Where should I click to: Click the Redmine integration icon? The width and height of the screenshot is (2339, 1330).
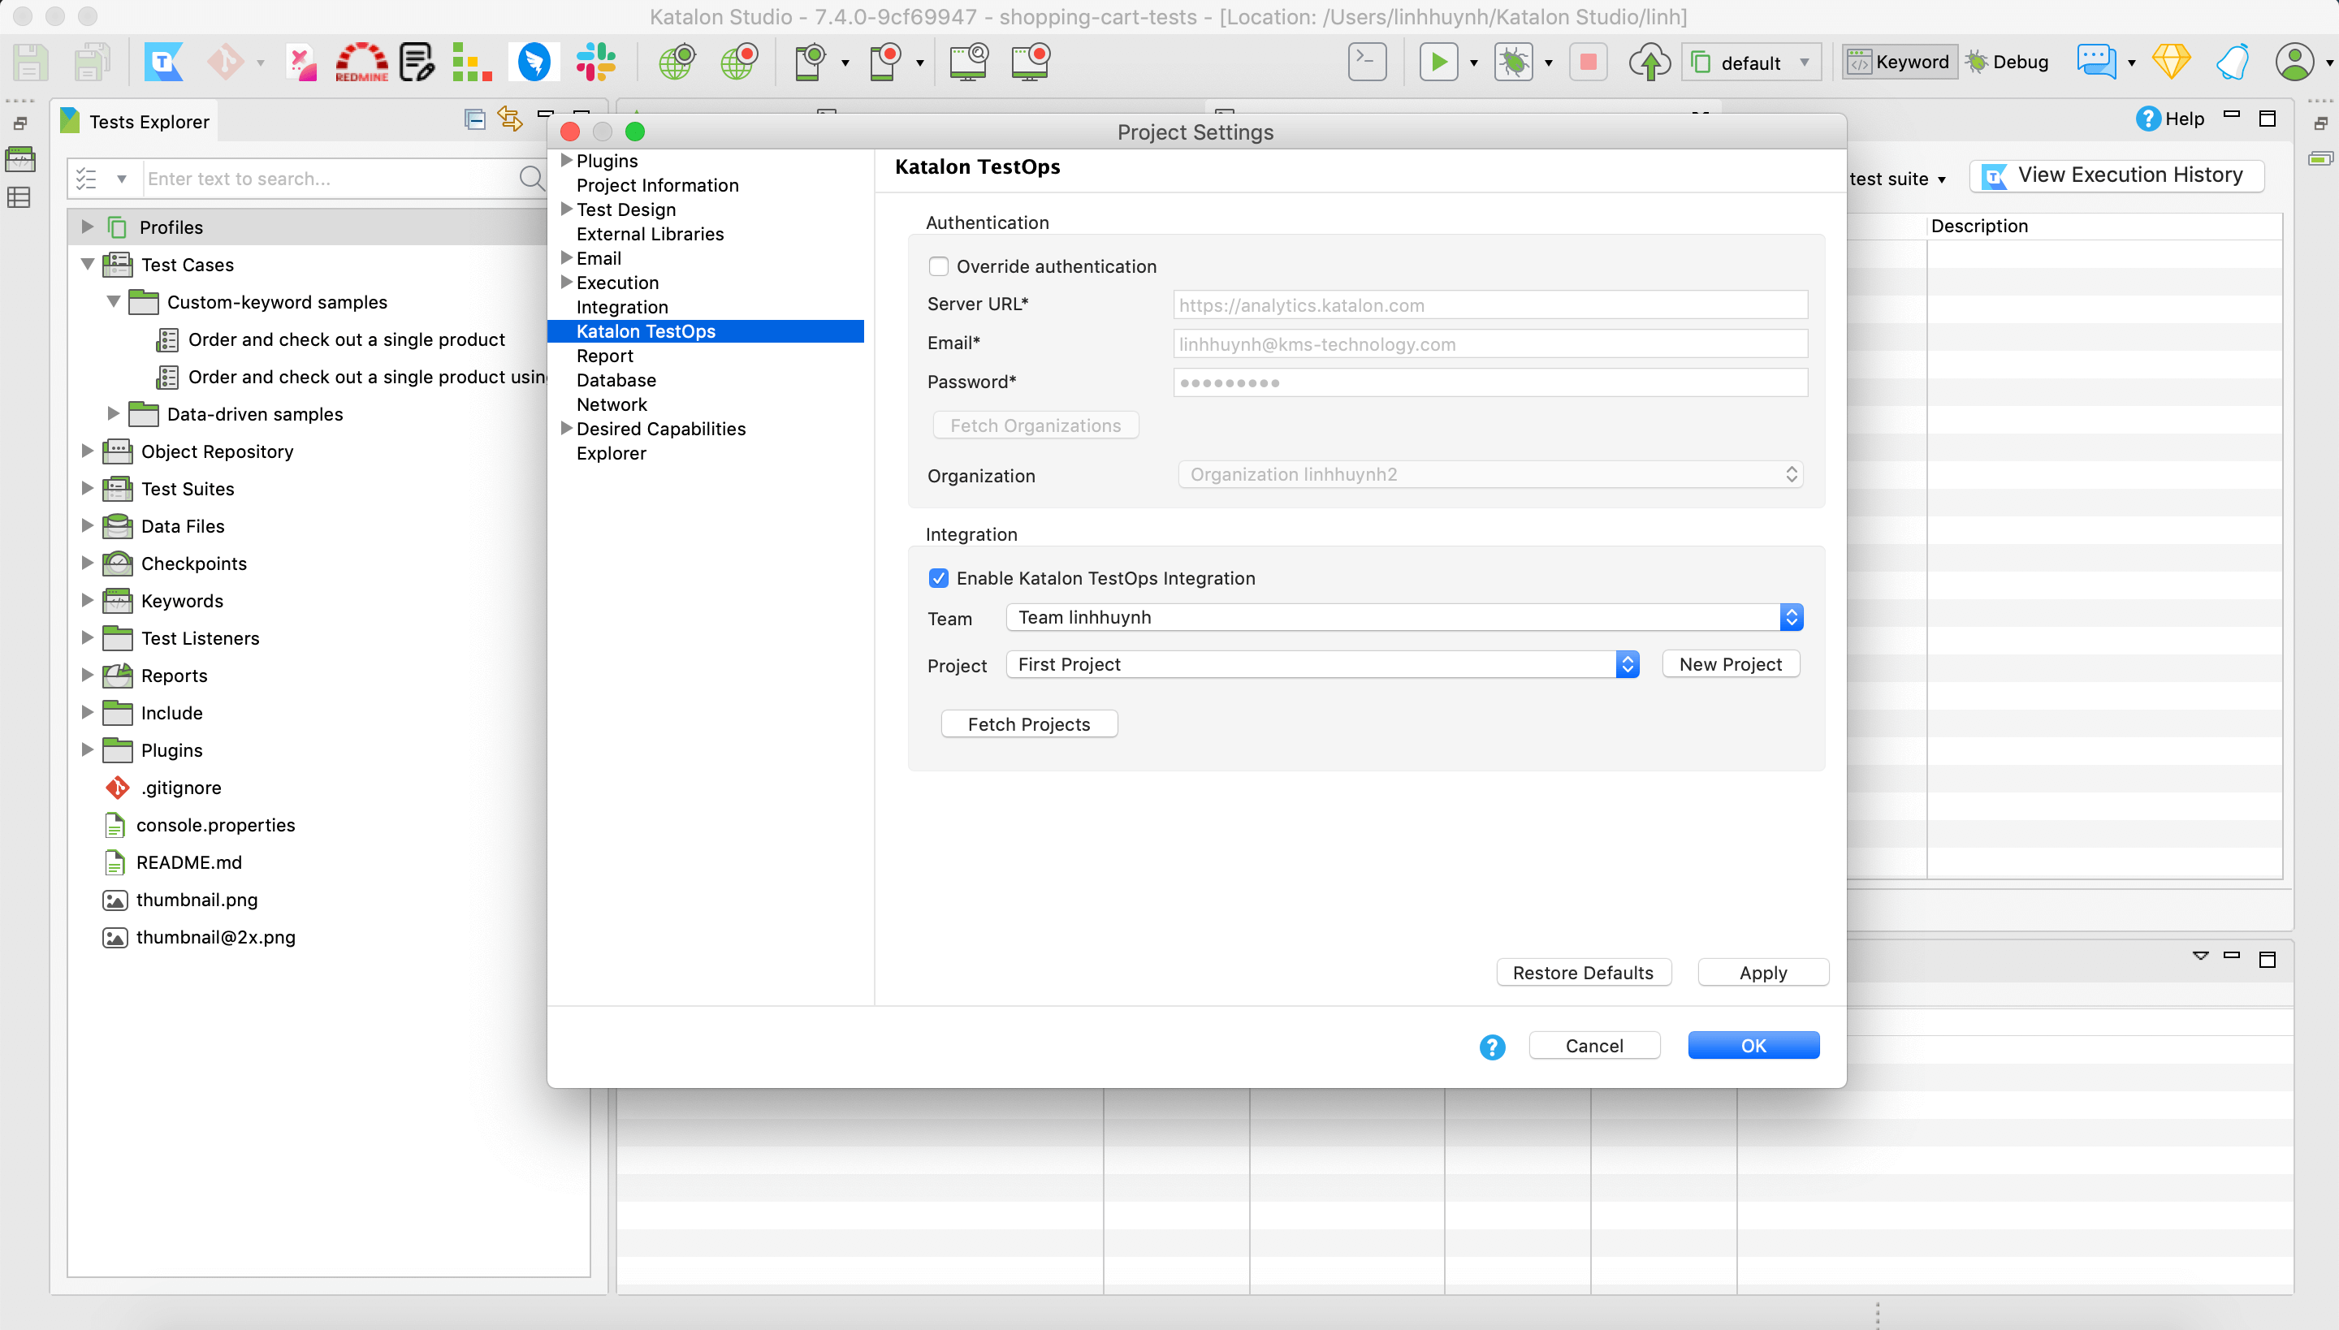pyautogui.click(x=361, y=62)
